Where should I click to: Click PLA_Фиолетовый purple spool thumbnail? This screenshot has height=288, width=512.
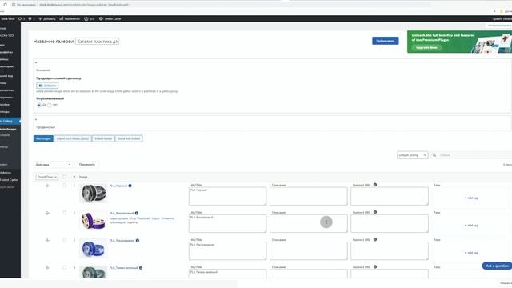point(94,221)
